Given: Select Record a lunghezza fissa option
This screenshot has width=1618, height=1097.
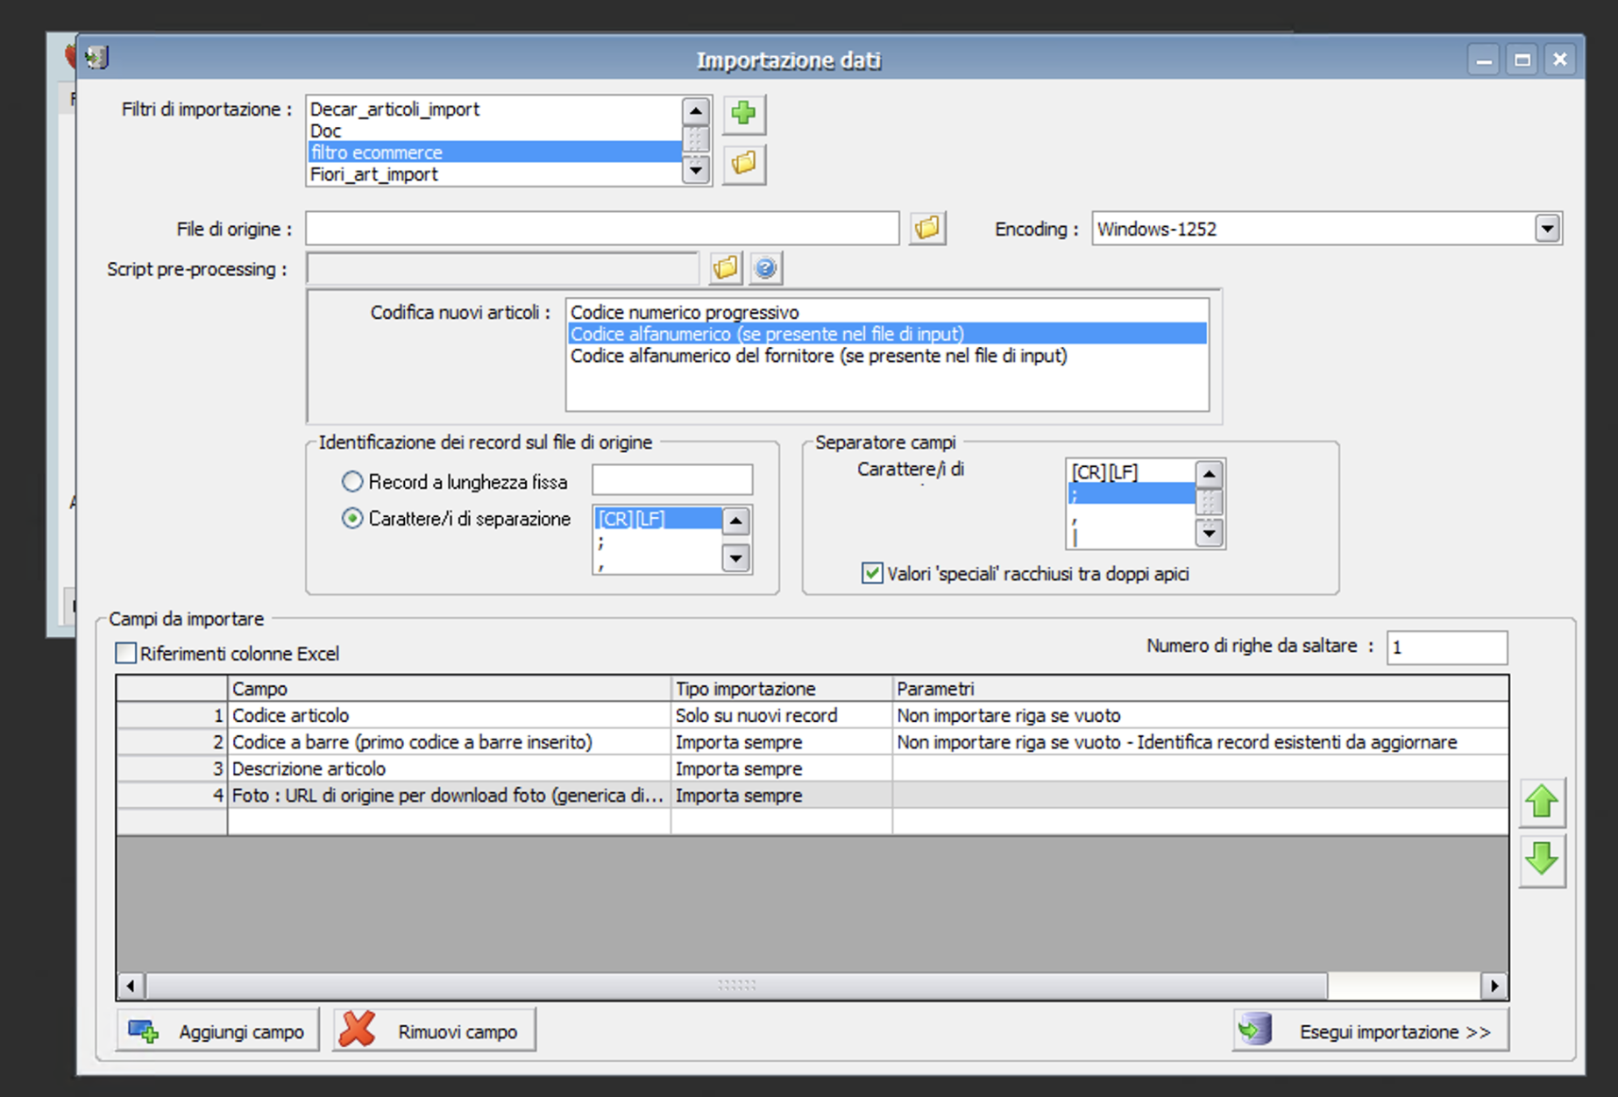Looking at the screenshot, I should click(x=352, y=482).
